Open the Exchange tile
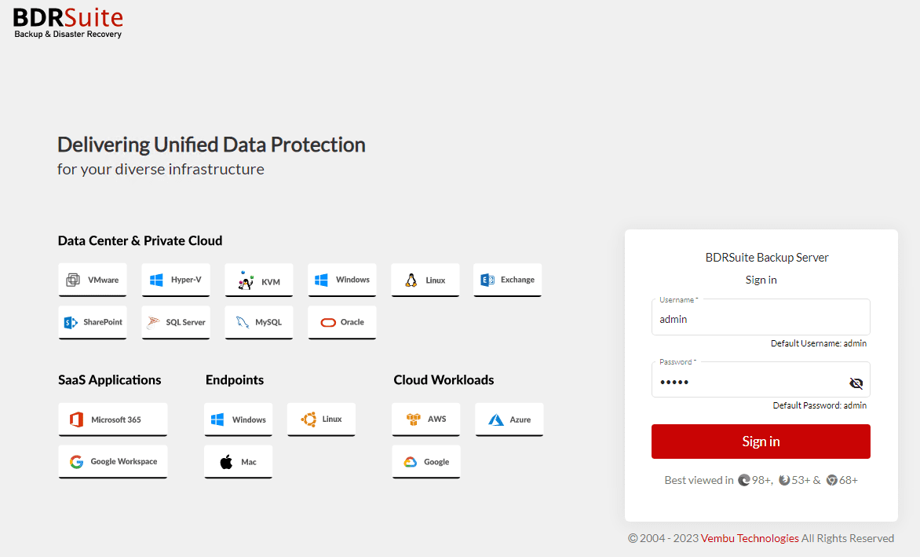This screenshot has width=920, height=557. [x=507, y=280]
